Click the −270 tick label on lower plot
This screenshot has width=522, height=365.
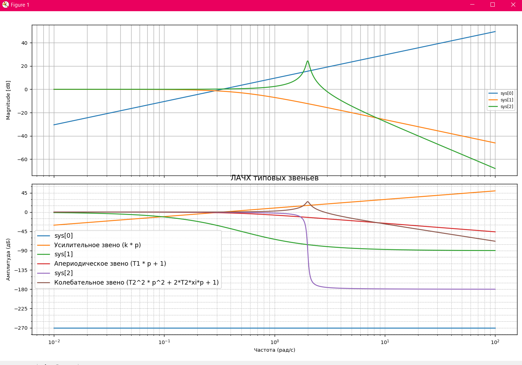point(21,328)
